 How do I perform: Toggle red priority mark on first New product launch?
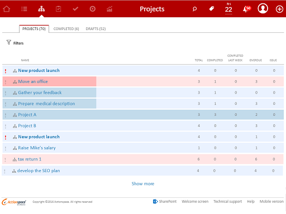pos(6,71)
